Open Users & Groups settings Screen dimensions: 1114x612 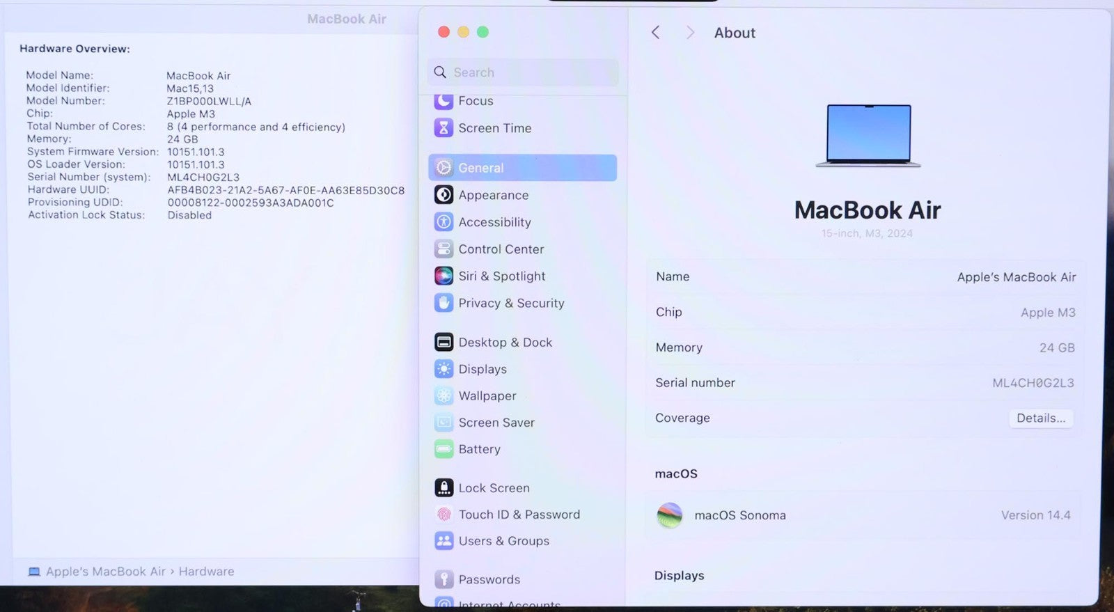[503, 541]
